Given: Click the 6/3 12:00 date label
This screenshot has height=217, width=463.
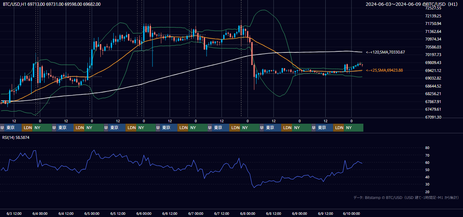Looking at the screenshot, I should pyautogui.click(x=14, y=213).
